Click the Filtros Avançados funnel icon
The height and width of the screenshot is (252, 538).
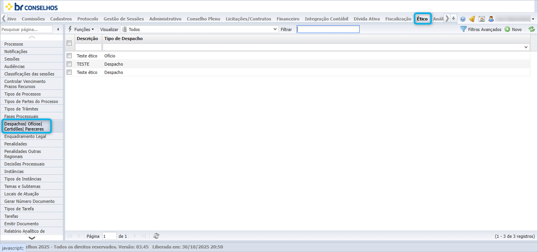click(x=464, y=29)
